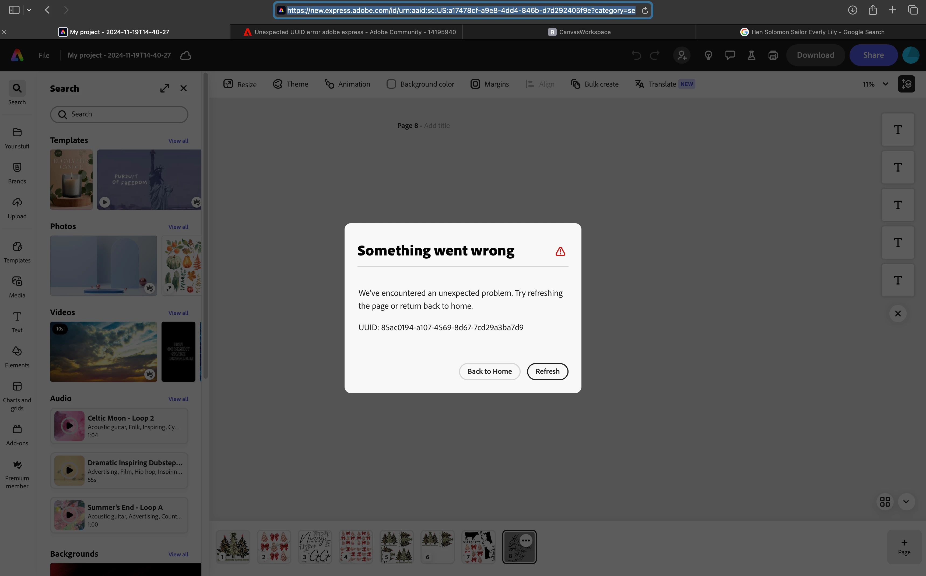Open the Elements panel
Viewport: 926px width, 576px height.
pos(17,352)
